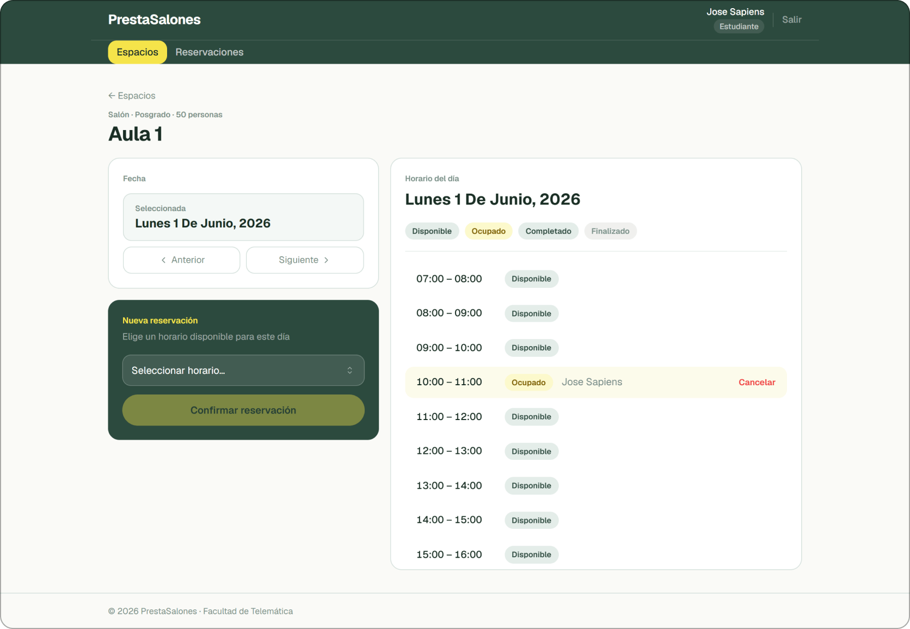Click Ocupado badge in 10:00 – 11:00 row

click(x=528, y=383)
